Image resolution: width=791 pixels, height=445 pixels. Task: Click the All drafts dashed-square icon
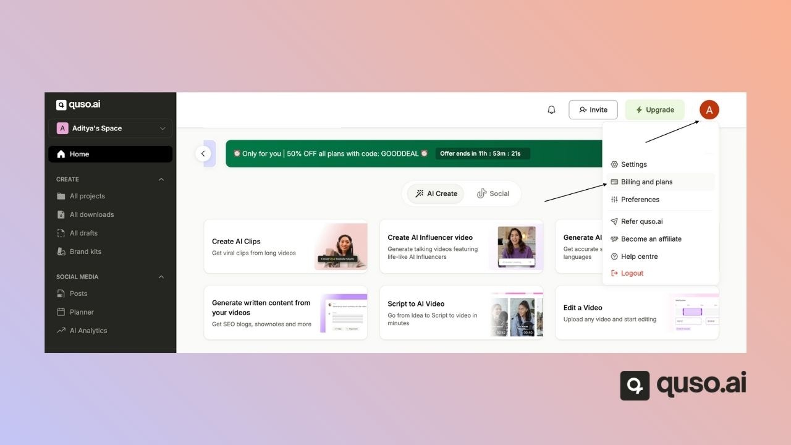[61, 233]
